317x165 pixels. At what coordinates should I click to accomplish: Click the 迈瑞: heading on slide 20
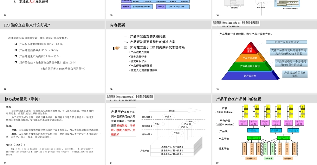(9, 126)
